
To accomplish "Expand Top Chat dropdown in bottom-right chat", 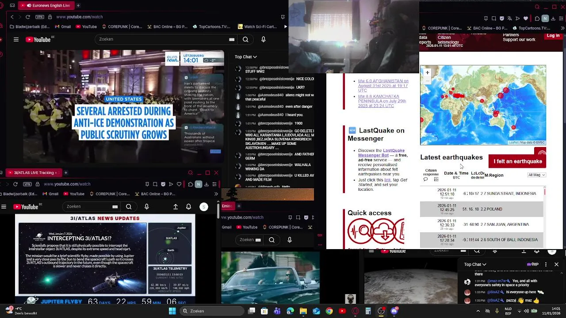I will coord(475,265).
